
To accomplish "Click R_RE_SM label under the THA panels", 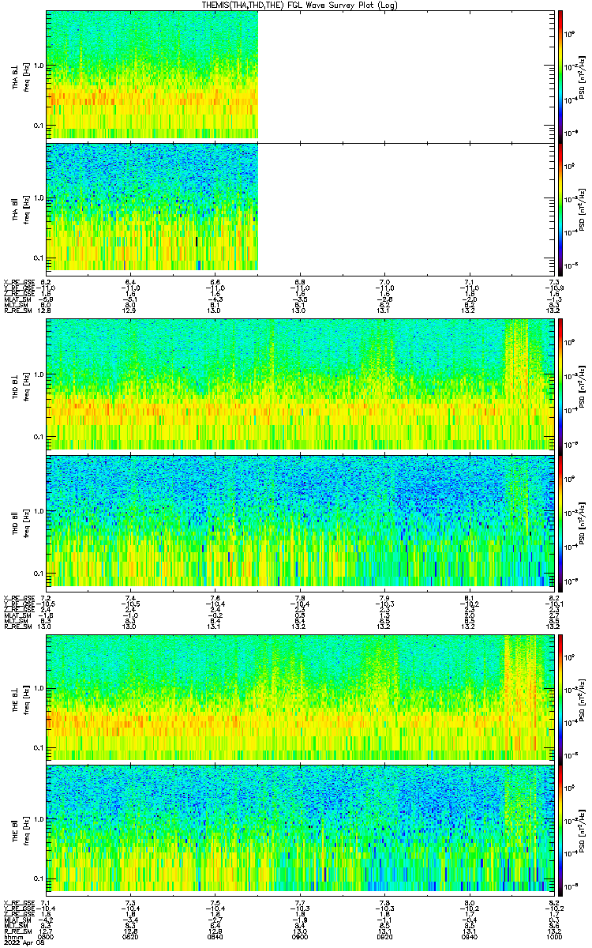I will [x=17, y=310].
